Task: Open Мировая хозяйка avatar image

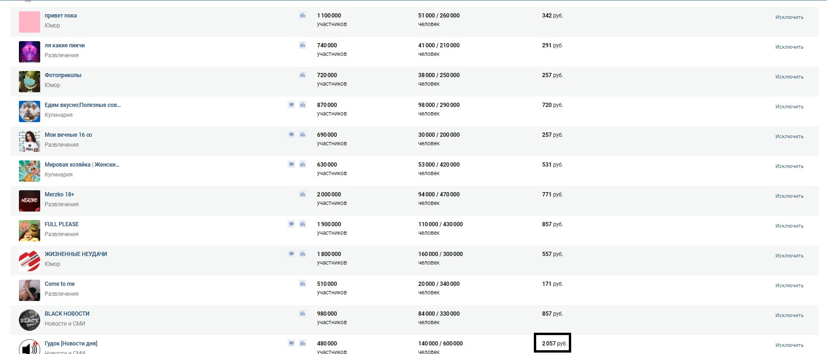Action: click(x=29, y=171)
